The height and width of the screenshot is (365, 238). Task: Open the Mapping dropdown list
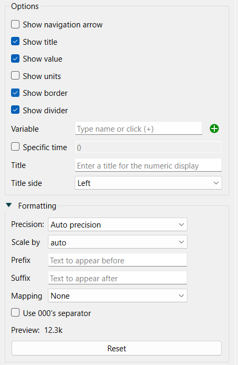(x=117, y=295)
